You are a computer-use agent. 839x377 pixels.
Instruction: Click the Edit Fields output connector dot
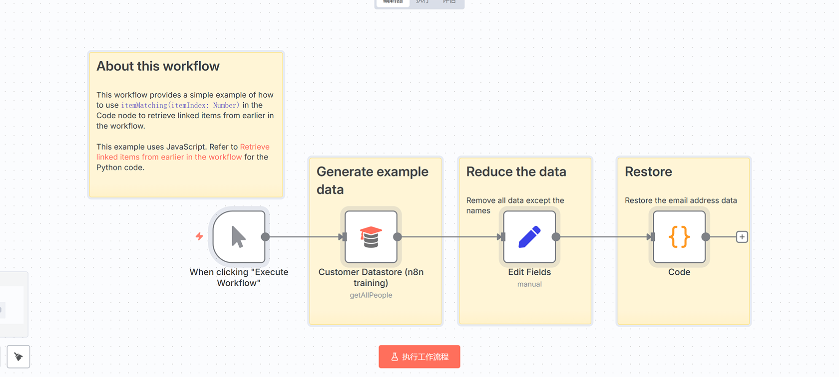556,237
